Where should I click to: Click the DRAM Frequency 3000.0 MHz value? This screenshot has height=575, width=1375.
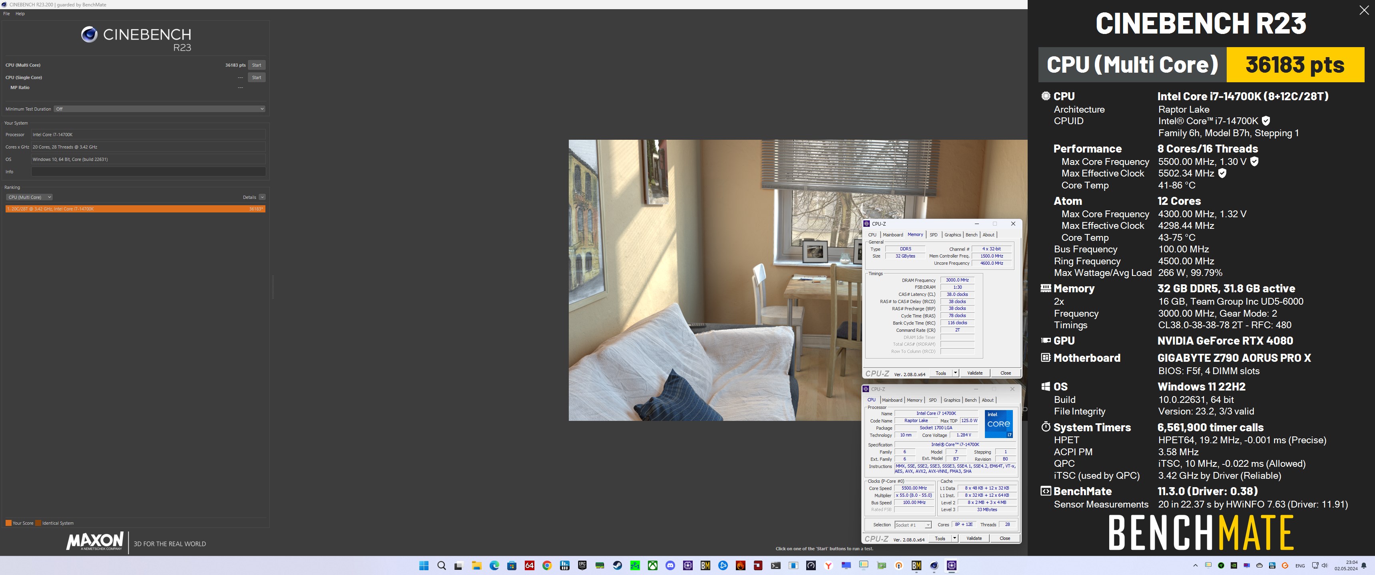957,280
